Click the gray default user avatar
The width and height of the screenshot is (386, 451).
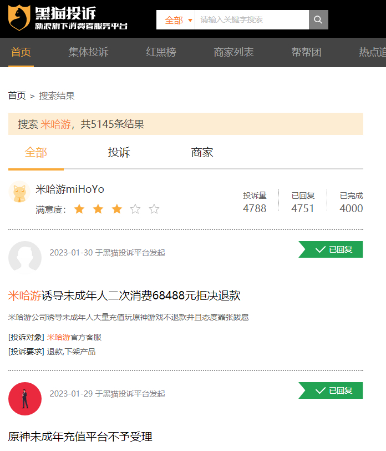click(x=25, y=258)
